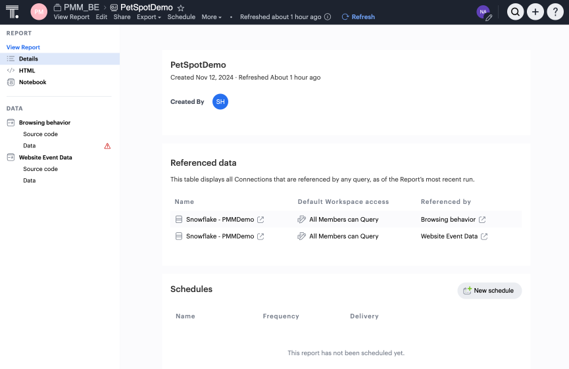
Task: Star the PetSpotDemo report as favorite
Action: (181, 8)
